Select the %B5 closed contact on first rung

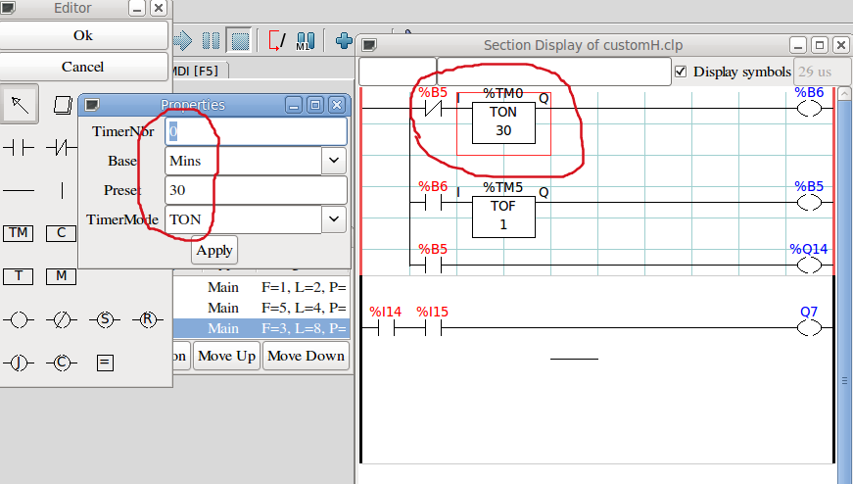(433, 109)
